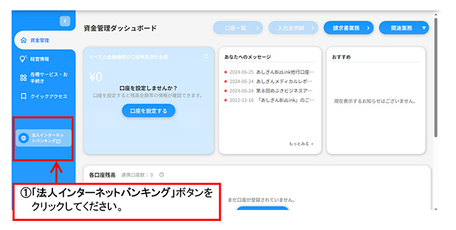Open 資金管理 in the sidebar

45,40
